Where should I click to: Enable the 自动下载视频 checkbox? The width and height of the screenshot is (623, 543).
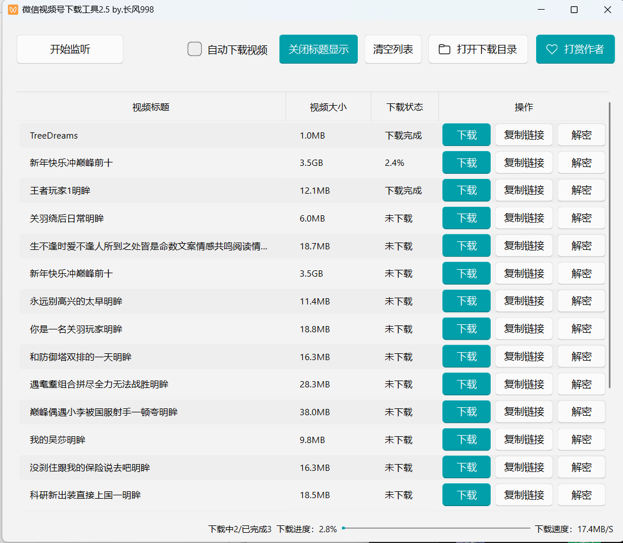pos(195,49)
